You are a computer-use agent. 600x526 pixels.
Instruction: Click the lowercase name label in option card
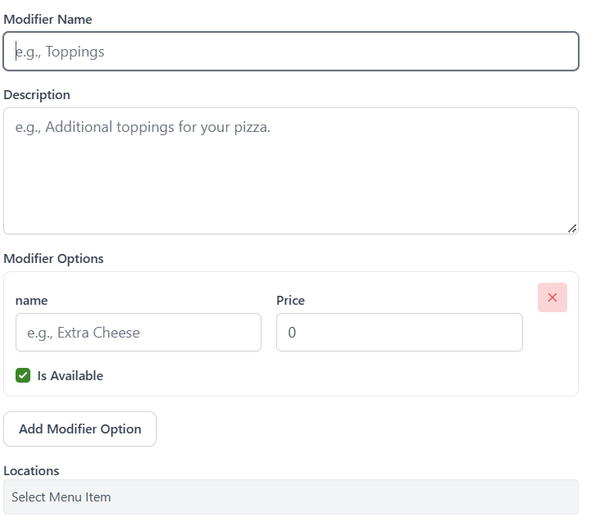pos(31,301)
